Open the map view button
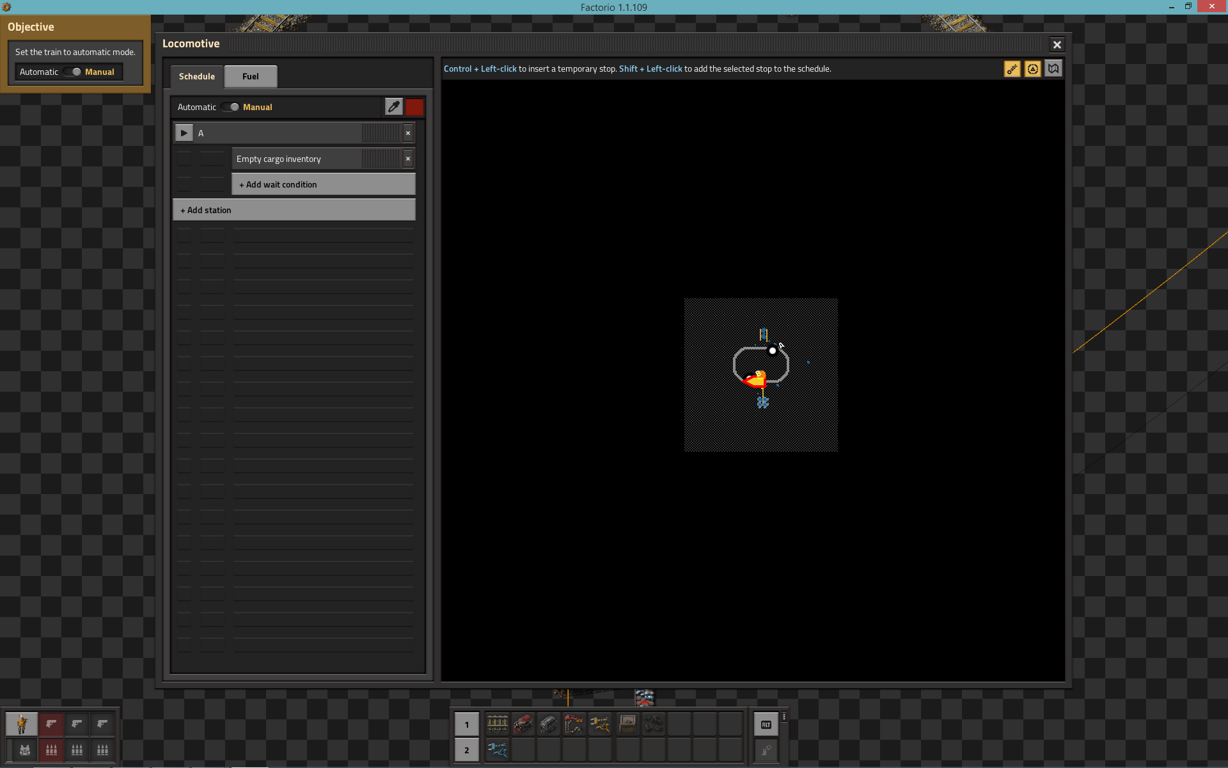The image size is (1228, 768). [x=1053, y=69]
